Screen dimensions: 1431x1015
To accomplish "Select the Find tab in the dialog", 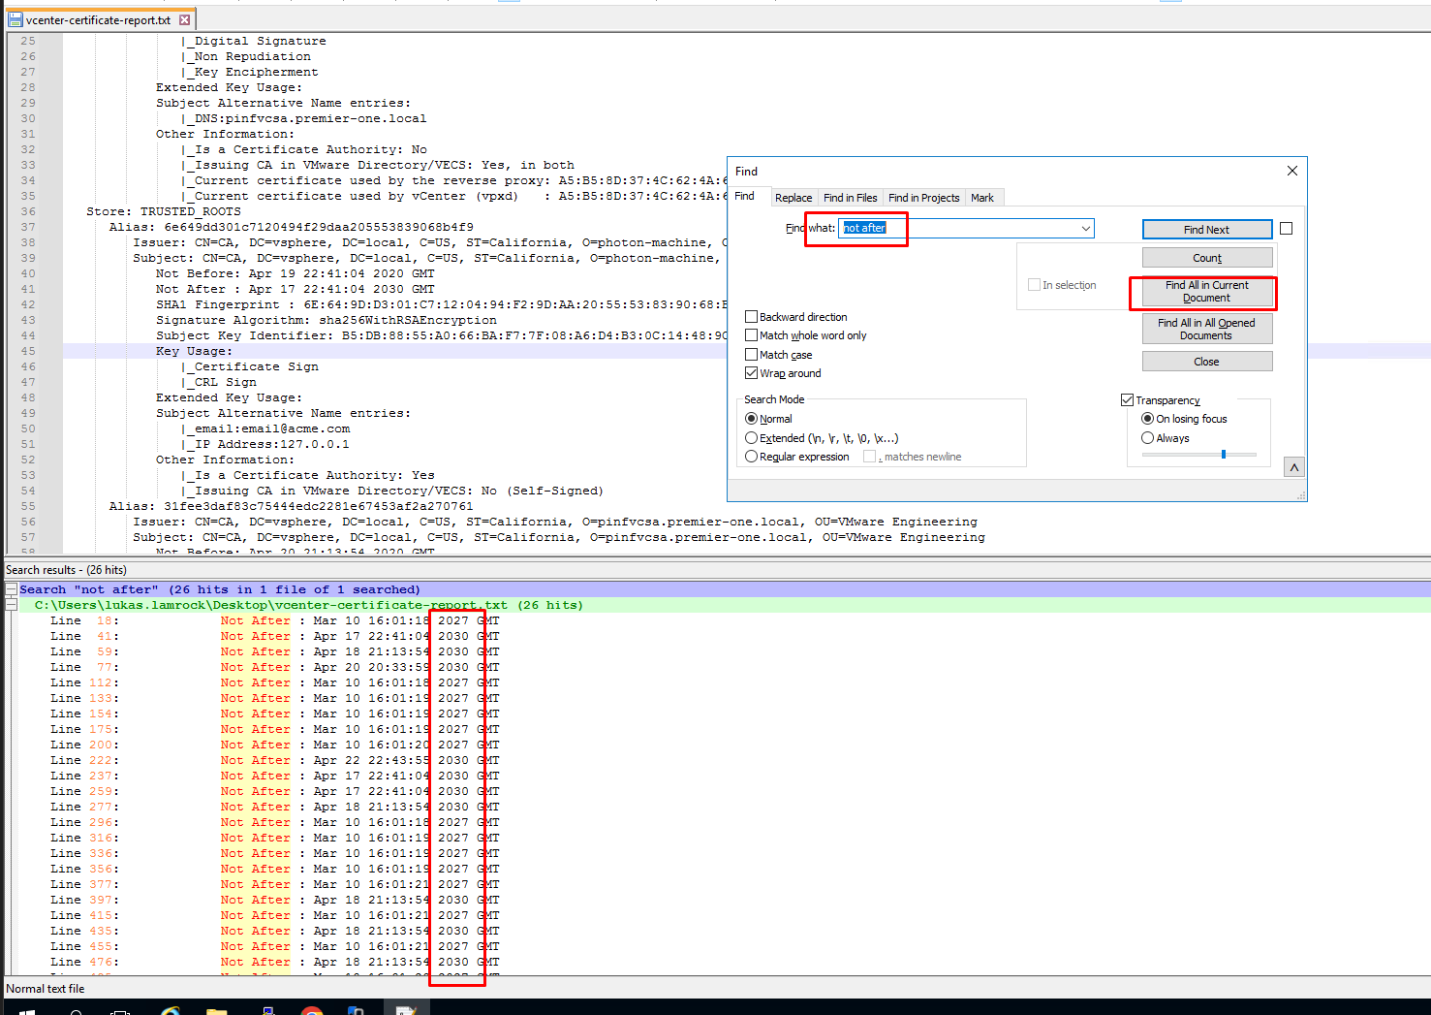I will click(744, 196).
